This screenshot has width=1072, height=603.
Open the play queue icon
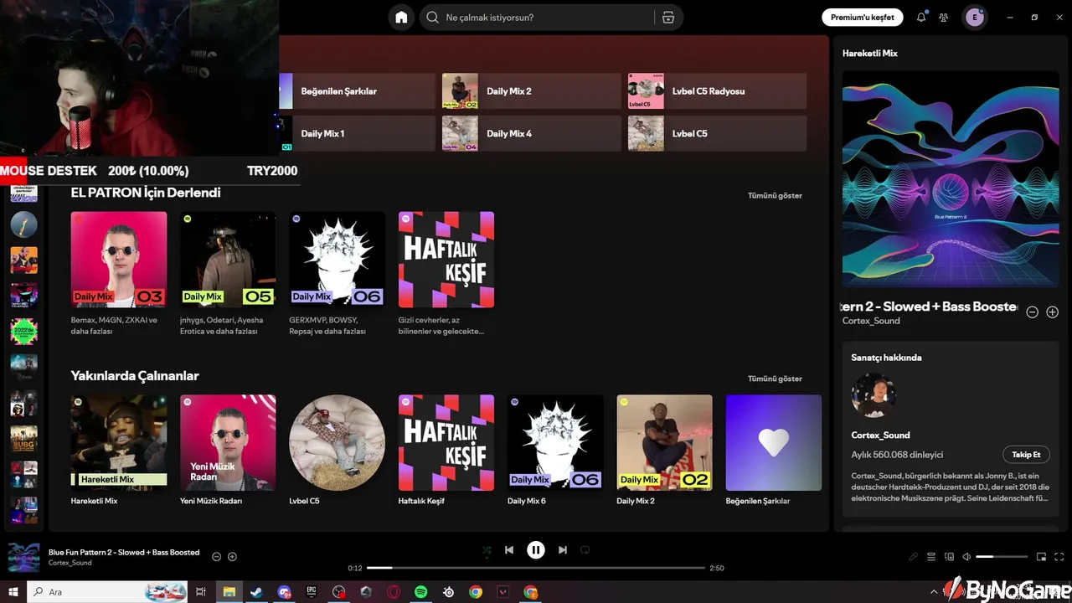coord(931,557)
